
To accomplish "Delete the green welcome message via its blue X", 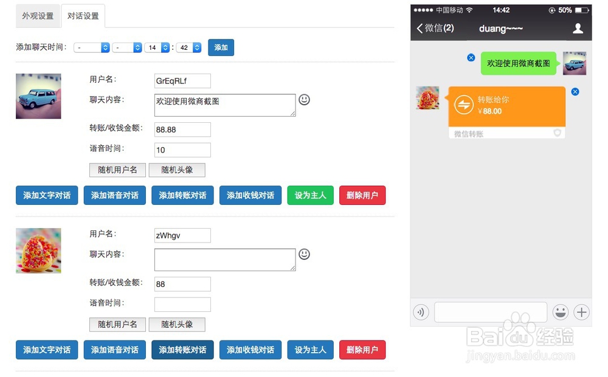I will tap(471, 57).
